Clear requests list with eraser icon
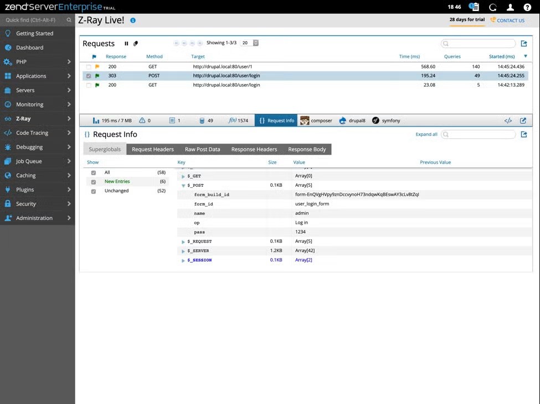 [136, 44]
